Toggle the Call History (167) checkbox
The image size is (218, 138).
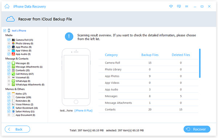point(9,74)
